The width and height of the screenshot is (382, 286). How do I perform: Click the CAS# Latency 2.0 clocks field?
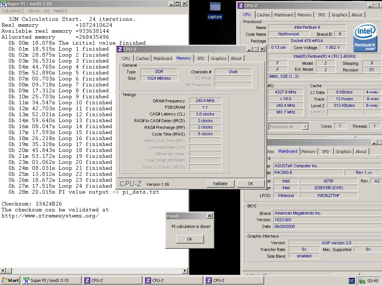coord(205,114)
